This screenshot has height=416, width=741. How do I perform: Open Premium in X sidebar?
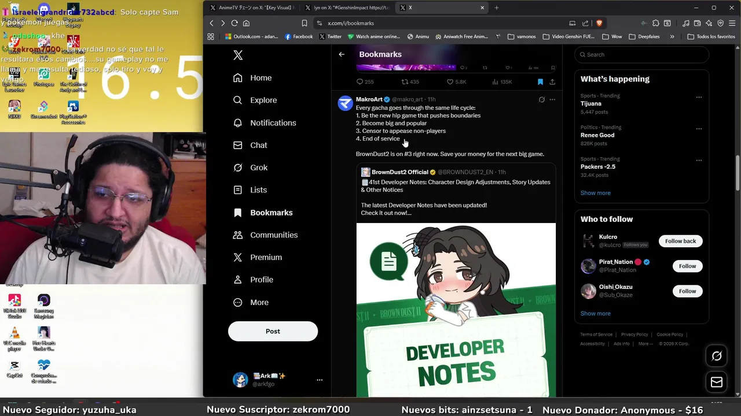tap(257, 257)
